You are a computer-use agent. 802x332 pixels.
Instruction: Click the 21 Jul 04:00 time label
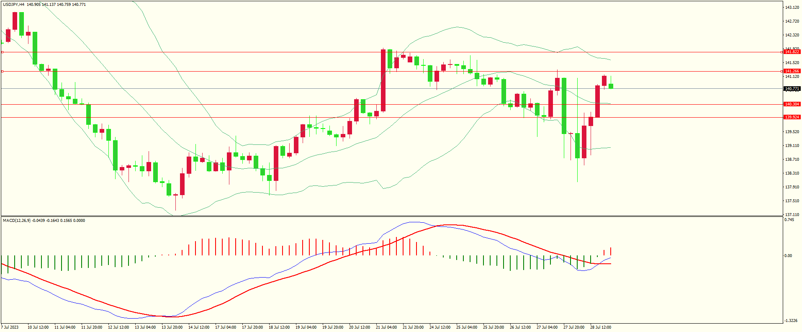click(386, 327)
